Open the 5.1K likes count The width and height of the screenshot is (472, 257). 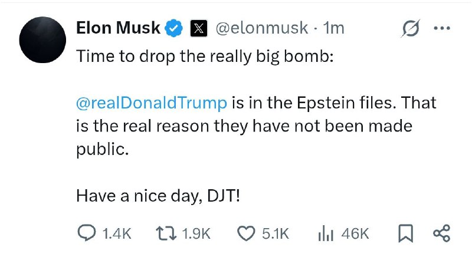pos(276,233)
